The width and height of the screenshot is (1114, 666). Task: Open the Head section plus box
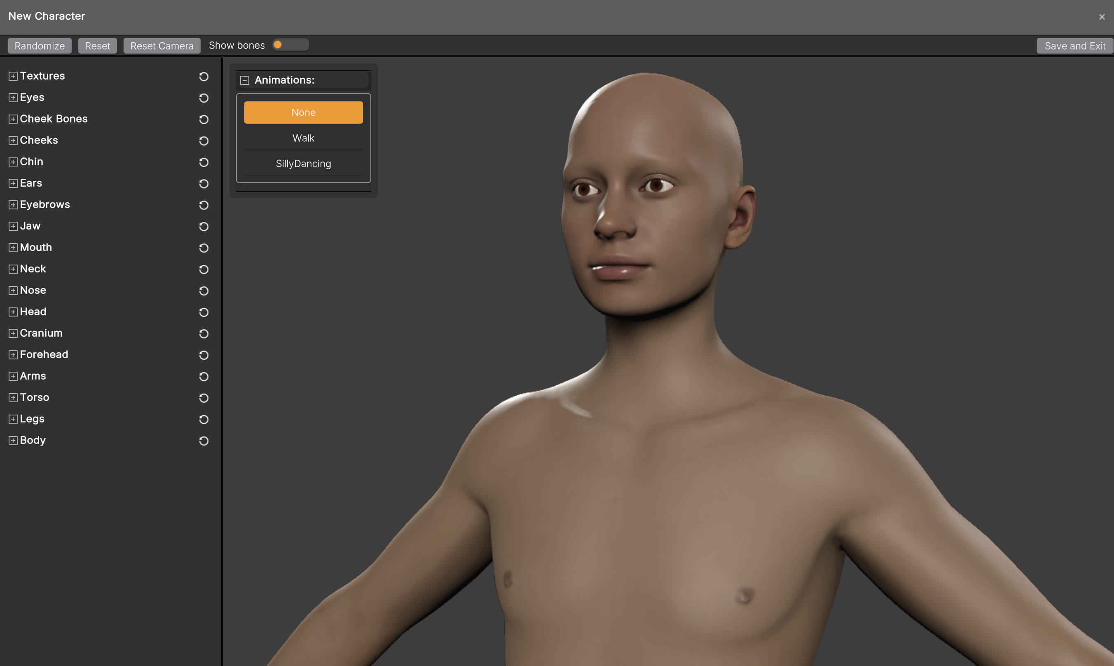click(13, 312)
